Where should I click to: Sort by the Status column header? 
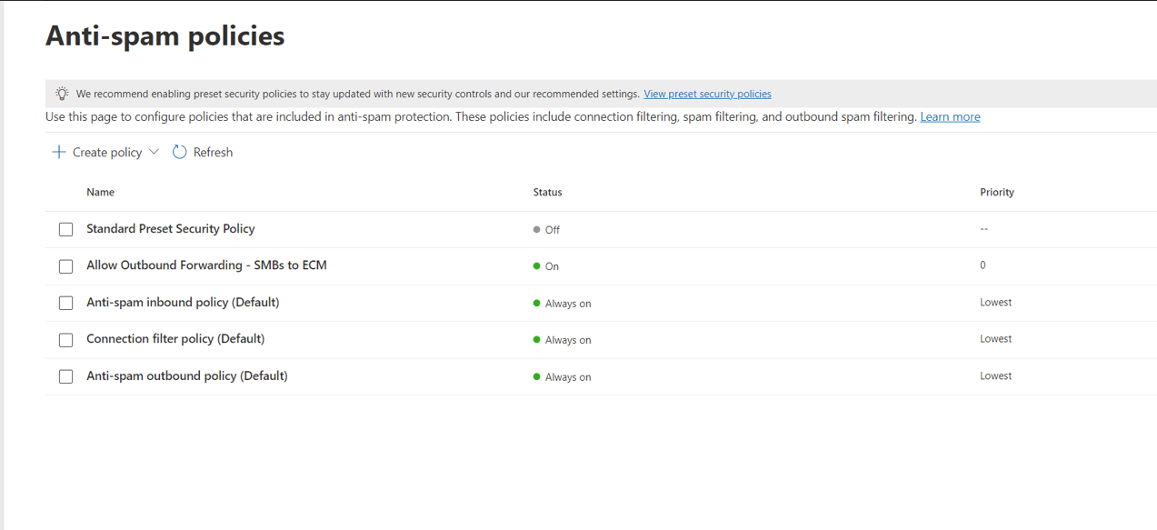[x=547, y=192]
